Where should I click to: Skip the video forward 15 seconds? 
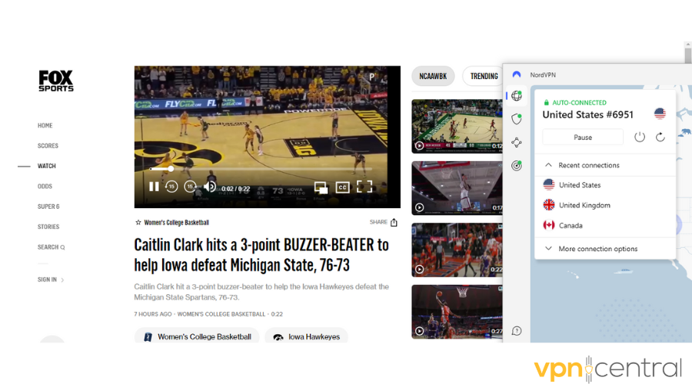pyautogui.click(x=190, y=187)
